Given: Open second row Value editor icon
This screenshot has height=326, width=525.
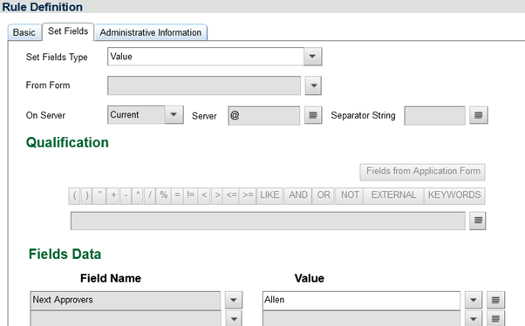Looking at the screenshot, I should 495,319.
